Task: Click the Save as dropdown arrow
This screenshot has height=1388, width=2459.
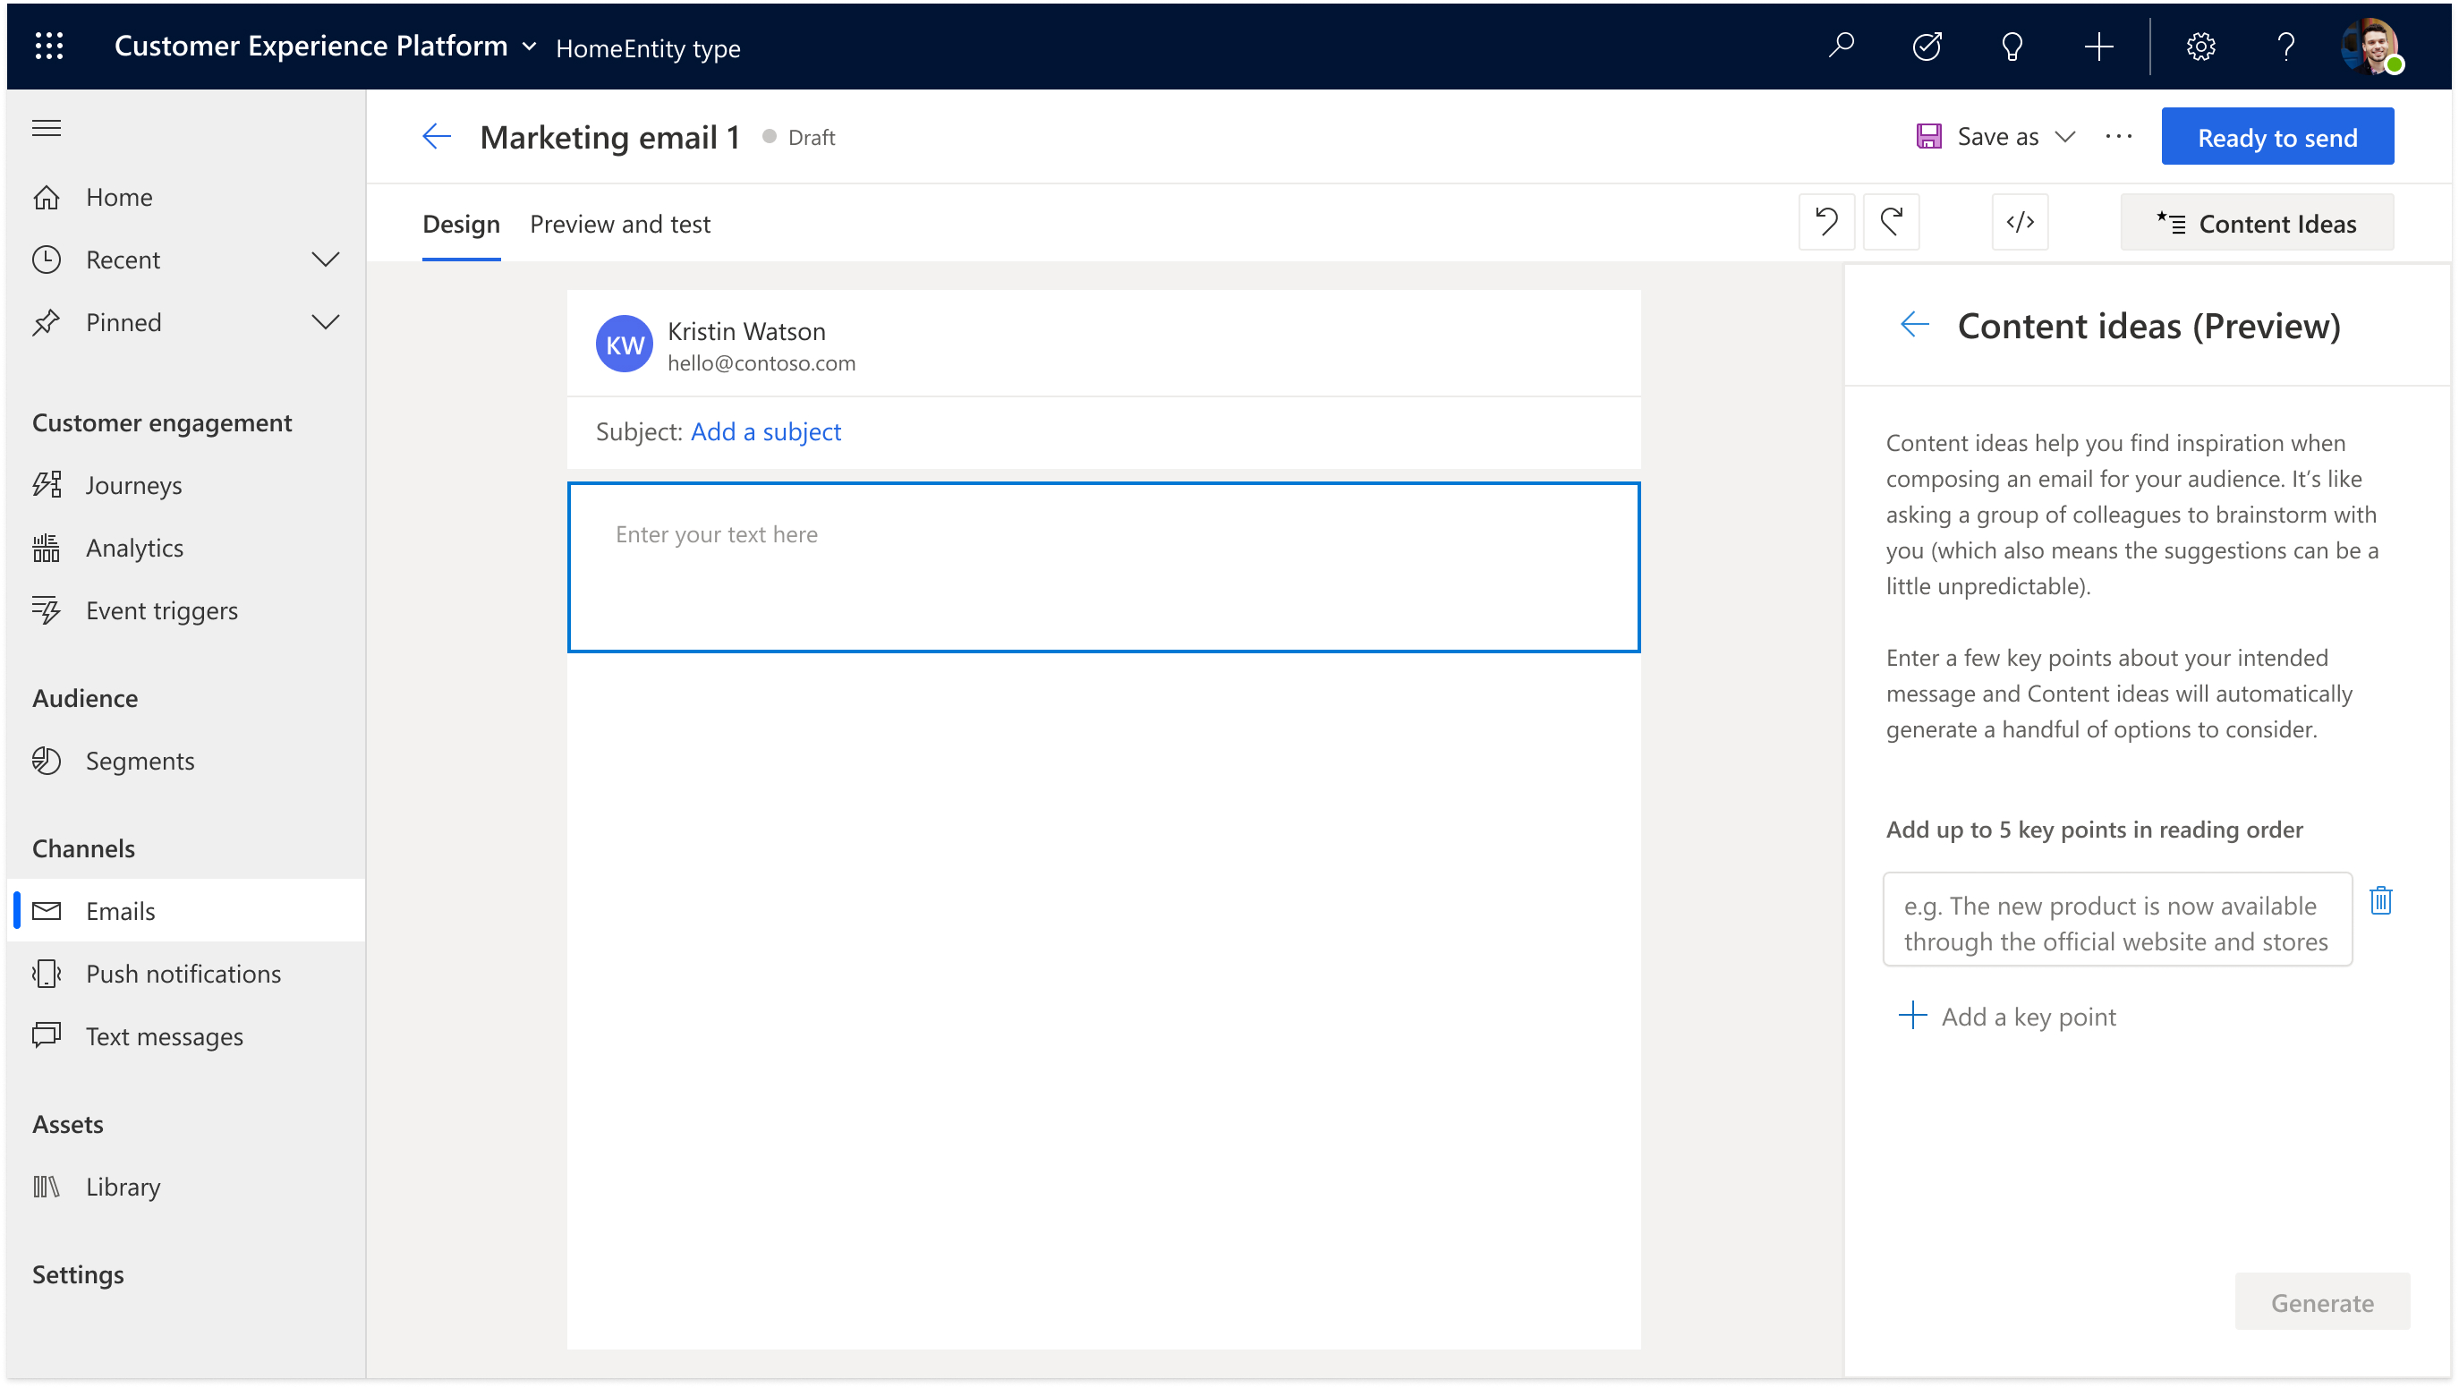Action: click(2063, 135)
